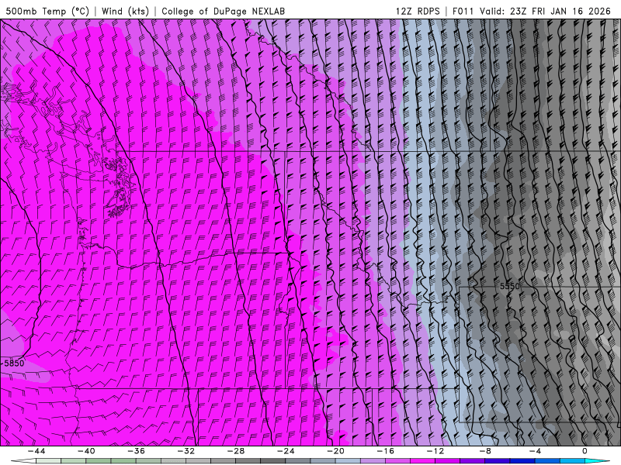Click the -24 colorbar label
Image resolution: width=621 pixels, height=465 pixels.
click(x=286, y=451)
